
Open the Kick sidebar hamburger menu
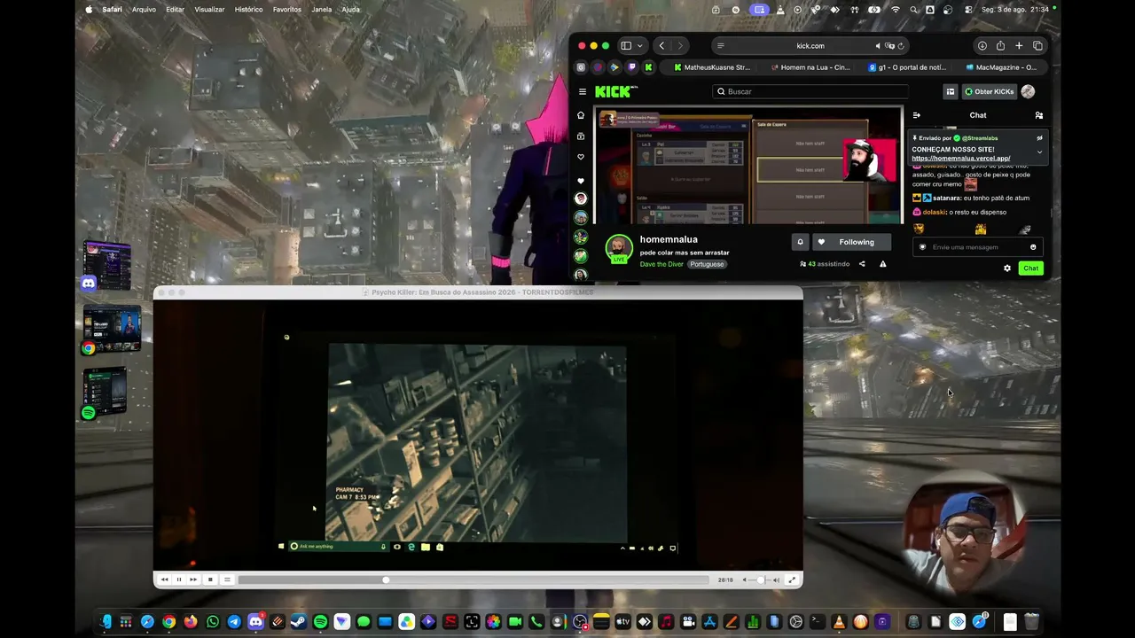click(x=583, y=91)
